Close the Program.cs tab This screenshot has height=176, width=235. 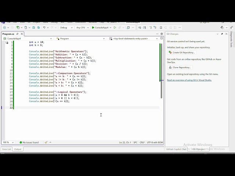[22, 34]
